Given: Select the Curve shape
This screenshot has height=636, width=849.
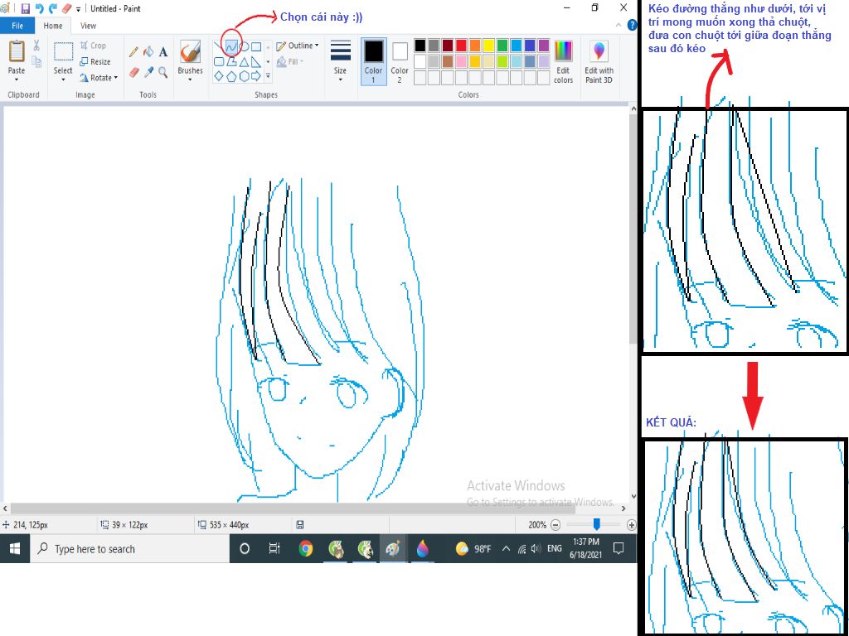Looking at the screenshot, I should pyautogui.click(x=232, y=47).
